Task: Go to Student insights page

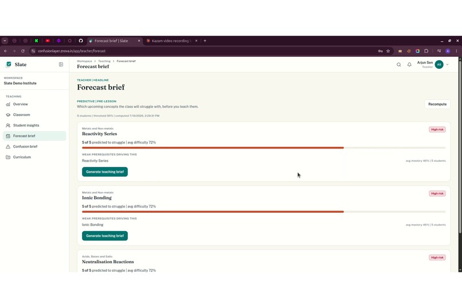Action: pyautogui.click(x=34, y=126)
